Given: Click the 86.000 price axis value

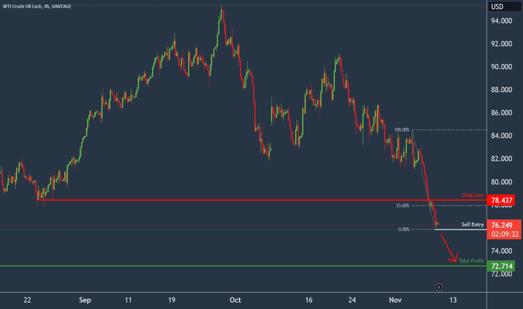Looking at the screenshot, I should 501,113.
